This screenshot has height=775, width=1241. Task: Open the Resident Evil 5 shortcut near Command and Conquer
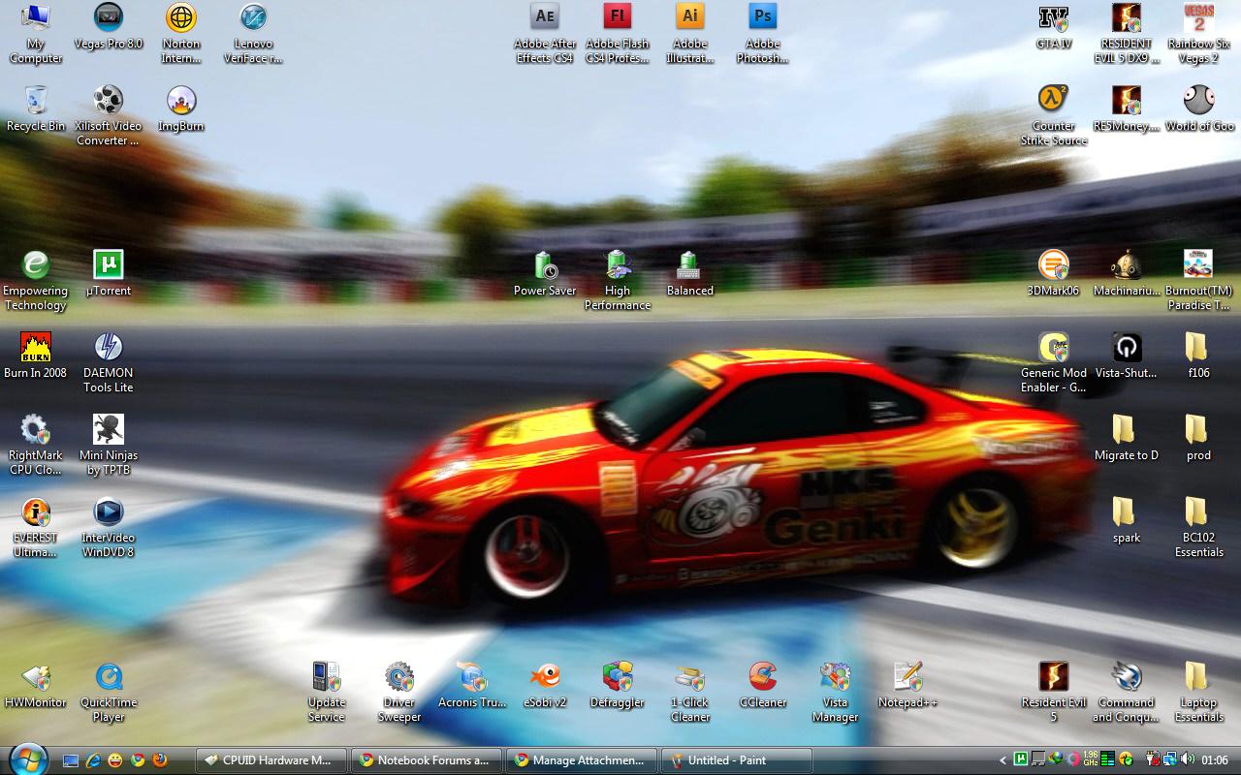click(1054, 692)
